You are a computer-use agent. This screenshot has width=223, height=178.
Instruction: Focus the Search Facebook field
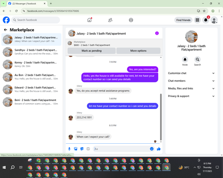click(x=36, y=20)
